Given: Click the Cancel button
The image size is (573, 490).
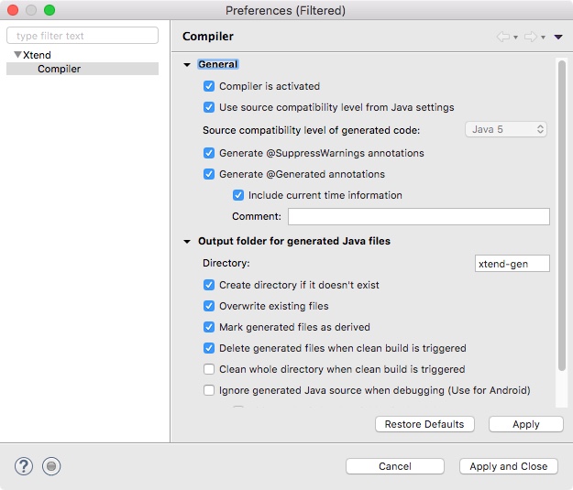Looking at the screenshot, I should click(395, 466).
